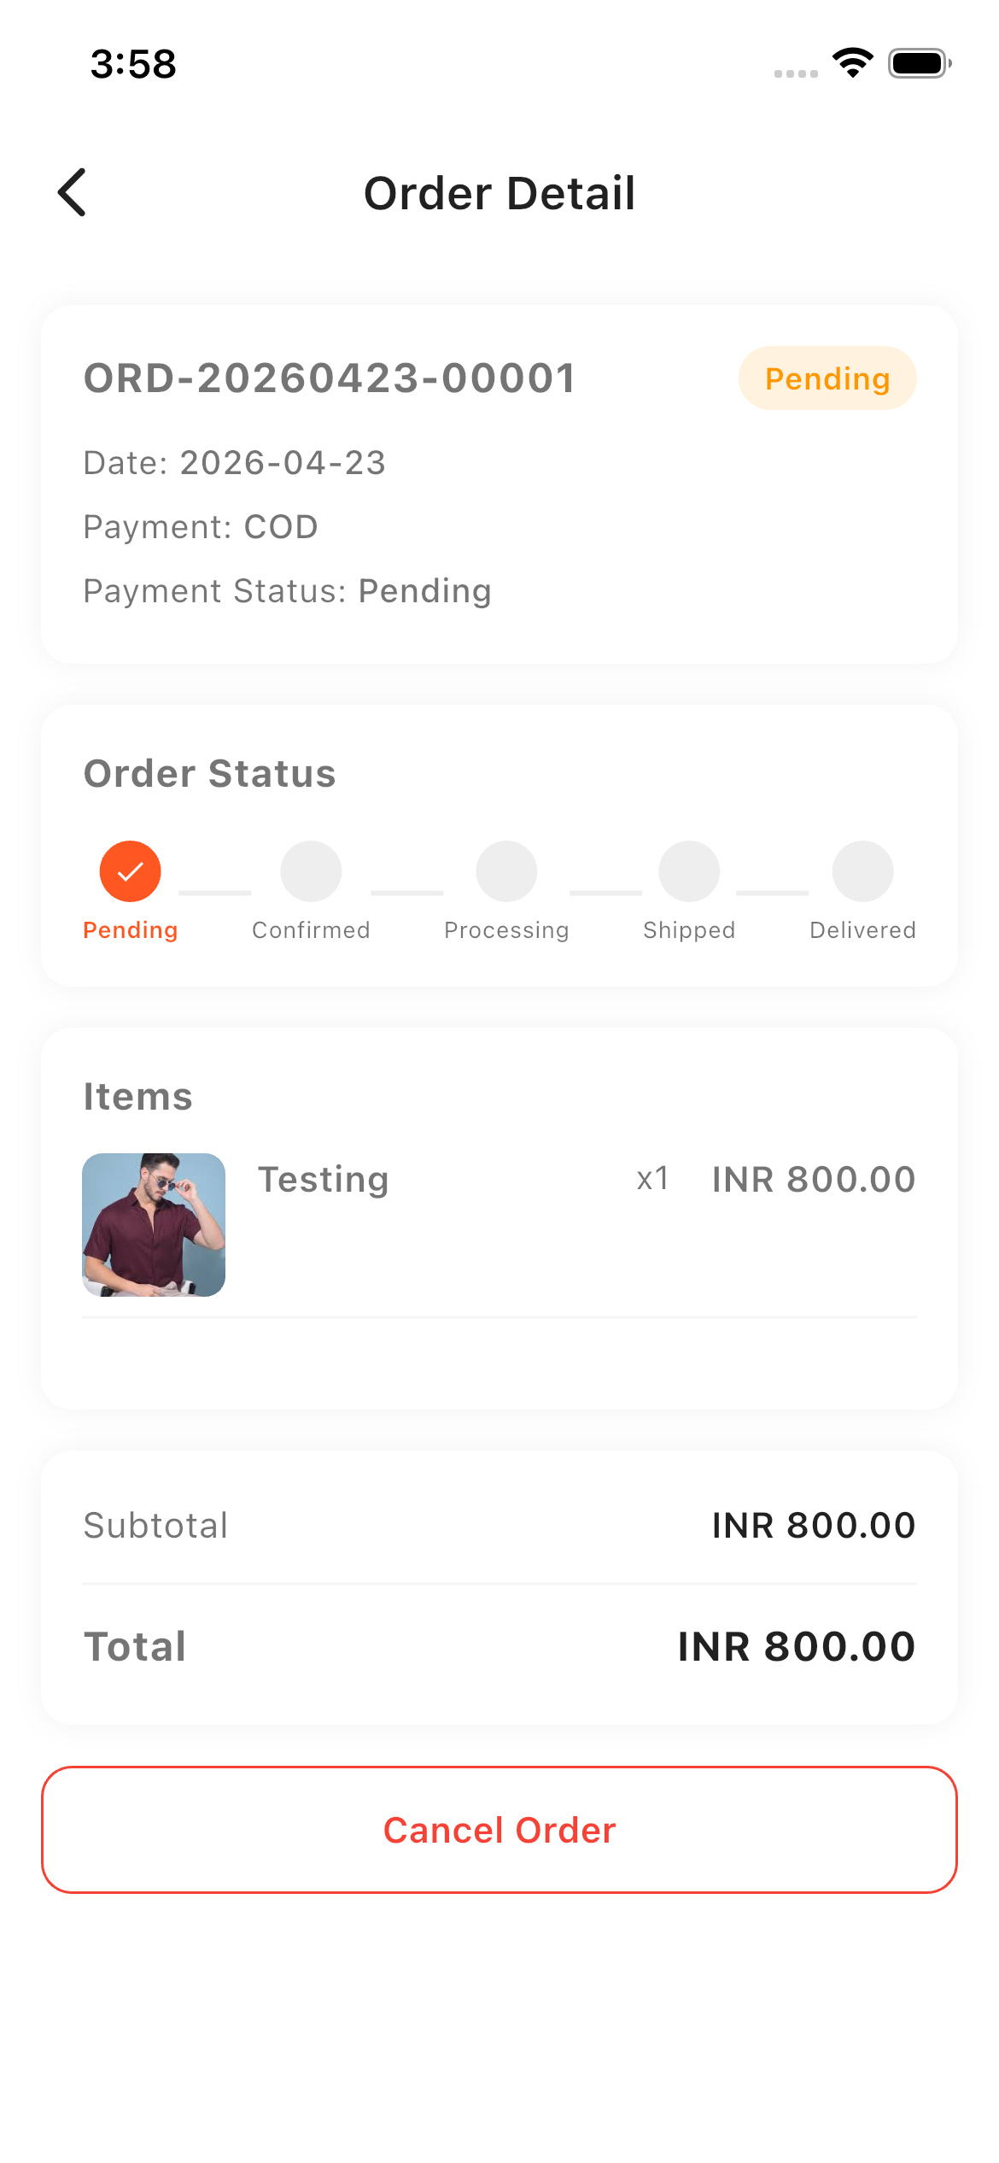Viewport: 999px width, 2163px height.
Task: Tap the back arrow icon
Action: point(73,192)
